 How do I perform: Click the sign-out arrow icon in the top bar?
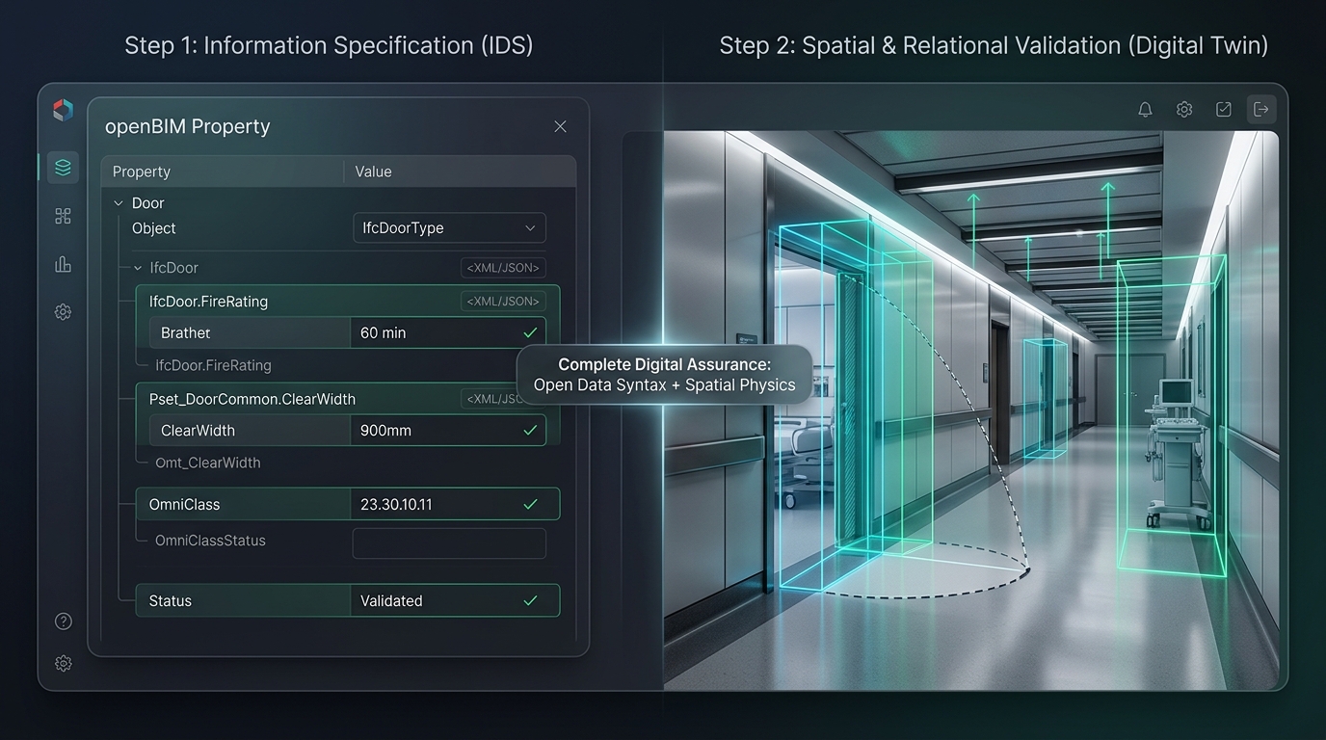1261,110
